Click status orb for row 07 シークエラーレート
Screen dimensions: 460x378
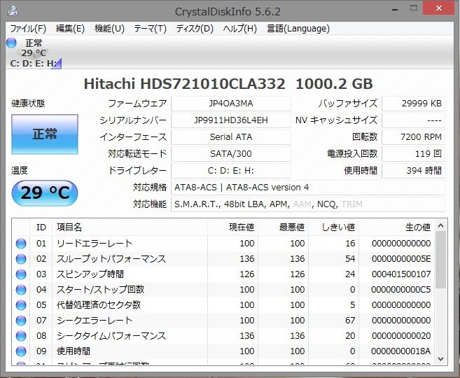[x=21, y=321]
